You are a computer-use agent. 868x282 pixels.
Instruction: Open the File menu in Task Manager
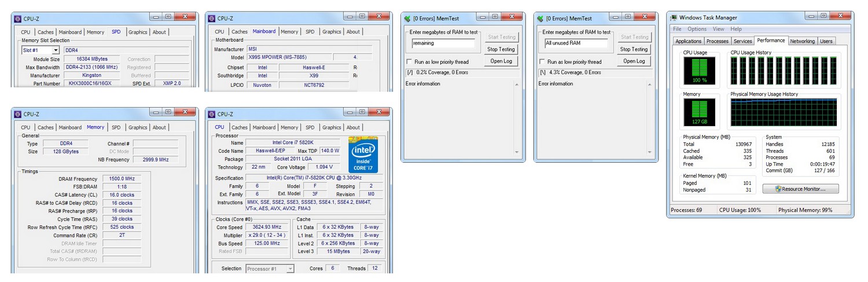tap(677, 29)
